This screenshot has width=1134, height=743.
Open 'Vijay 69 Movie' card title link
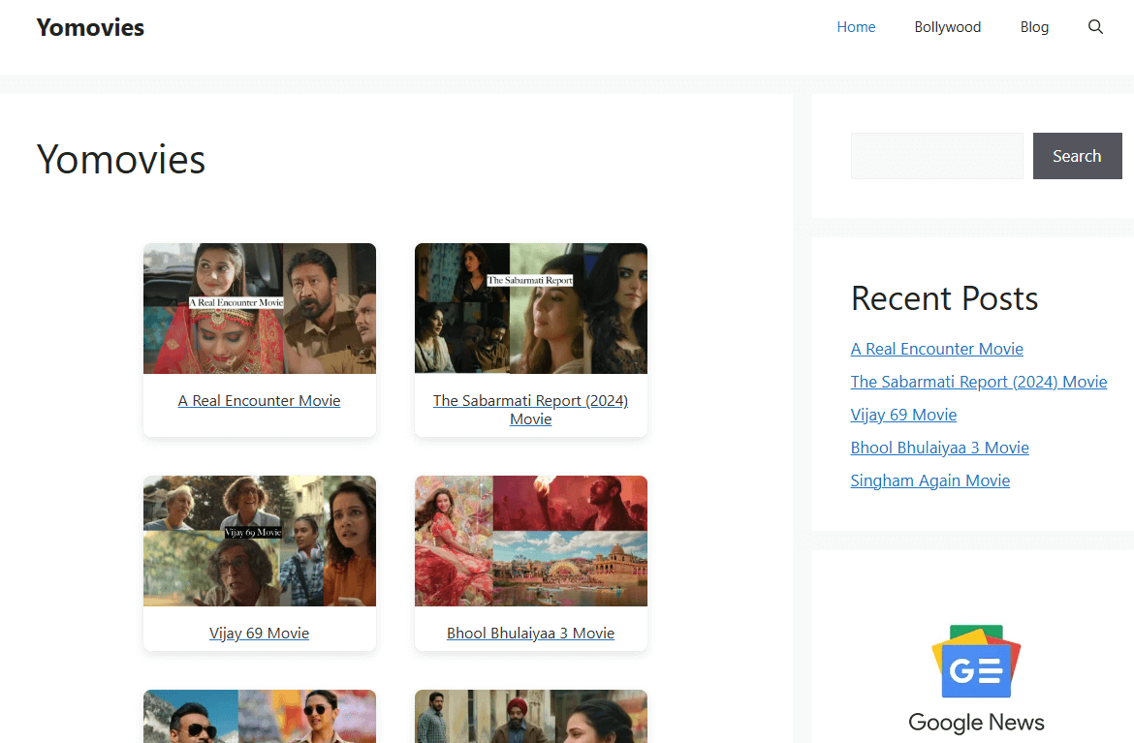point(259,634)
